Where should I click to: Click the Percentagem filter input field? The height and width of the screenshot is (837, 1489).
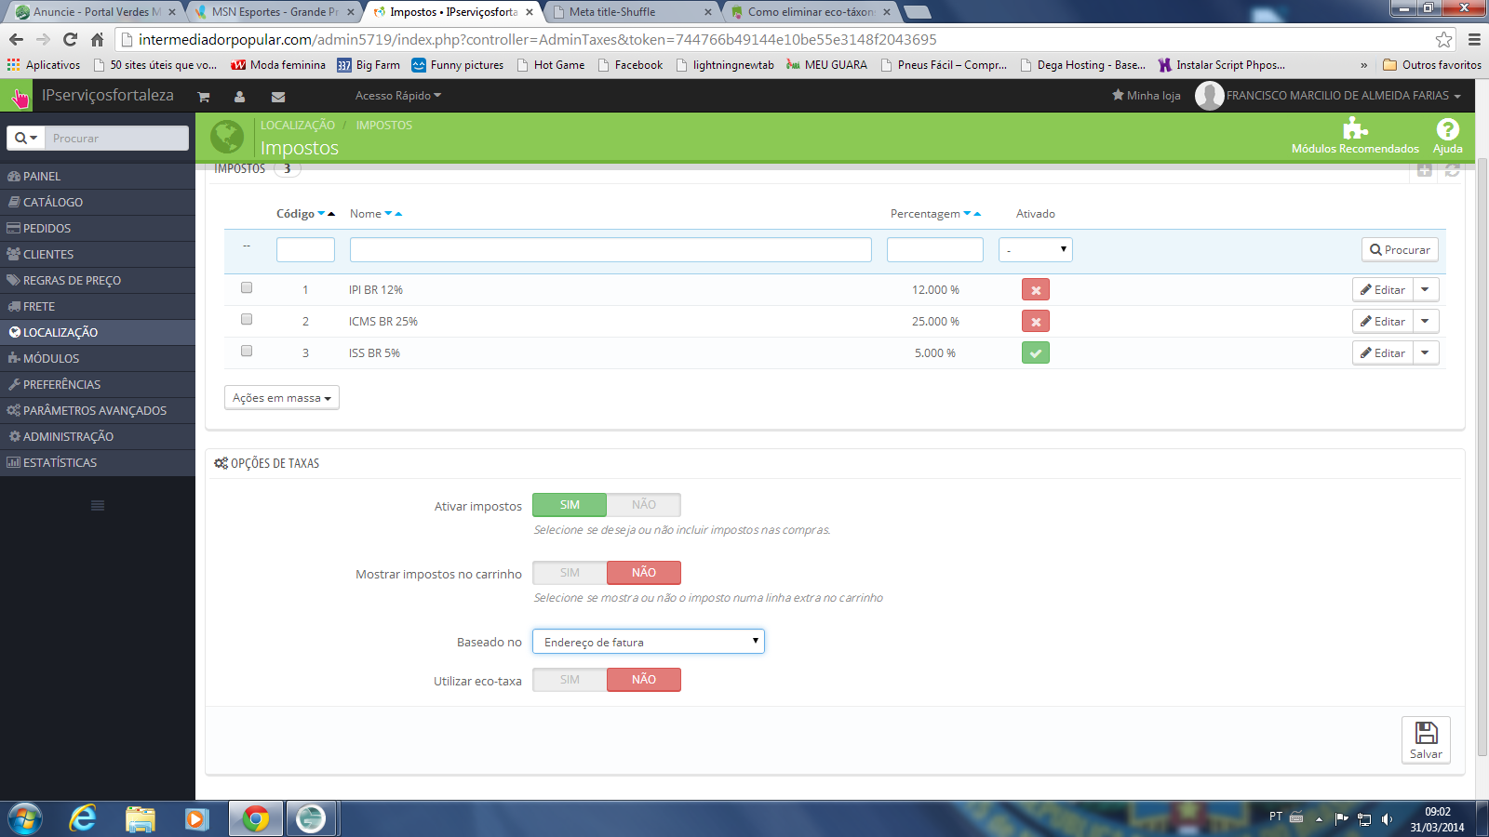point(935,249)
